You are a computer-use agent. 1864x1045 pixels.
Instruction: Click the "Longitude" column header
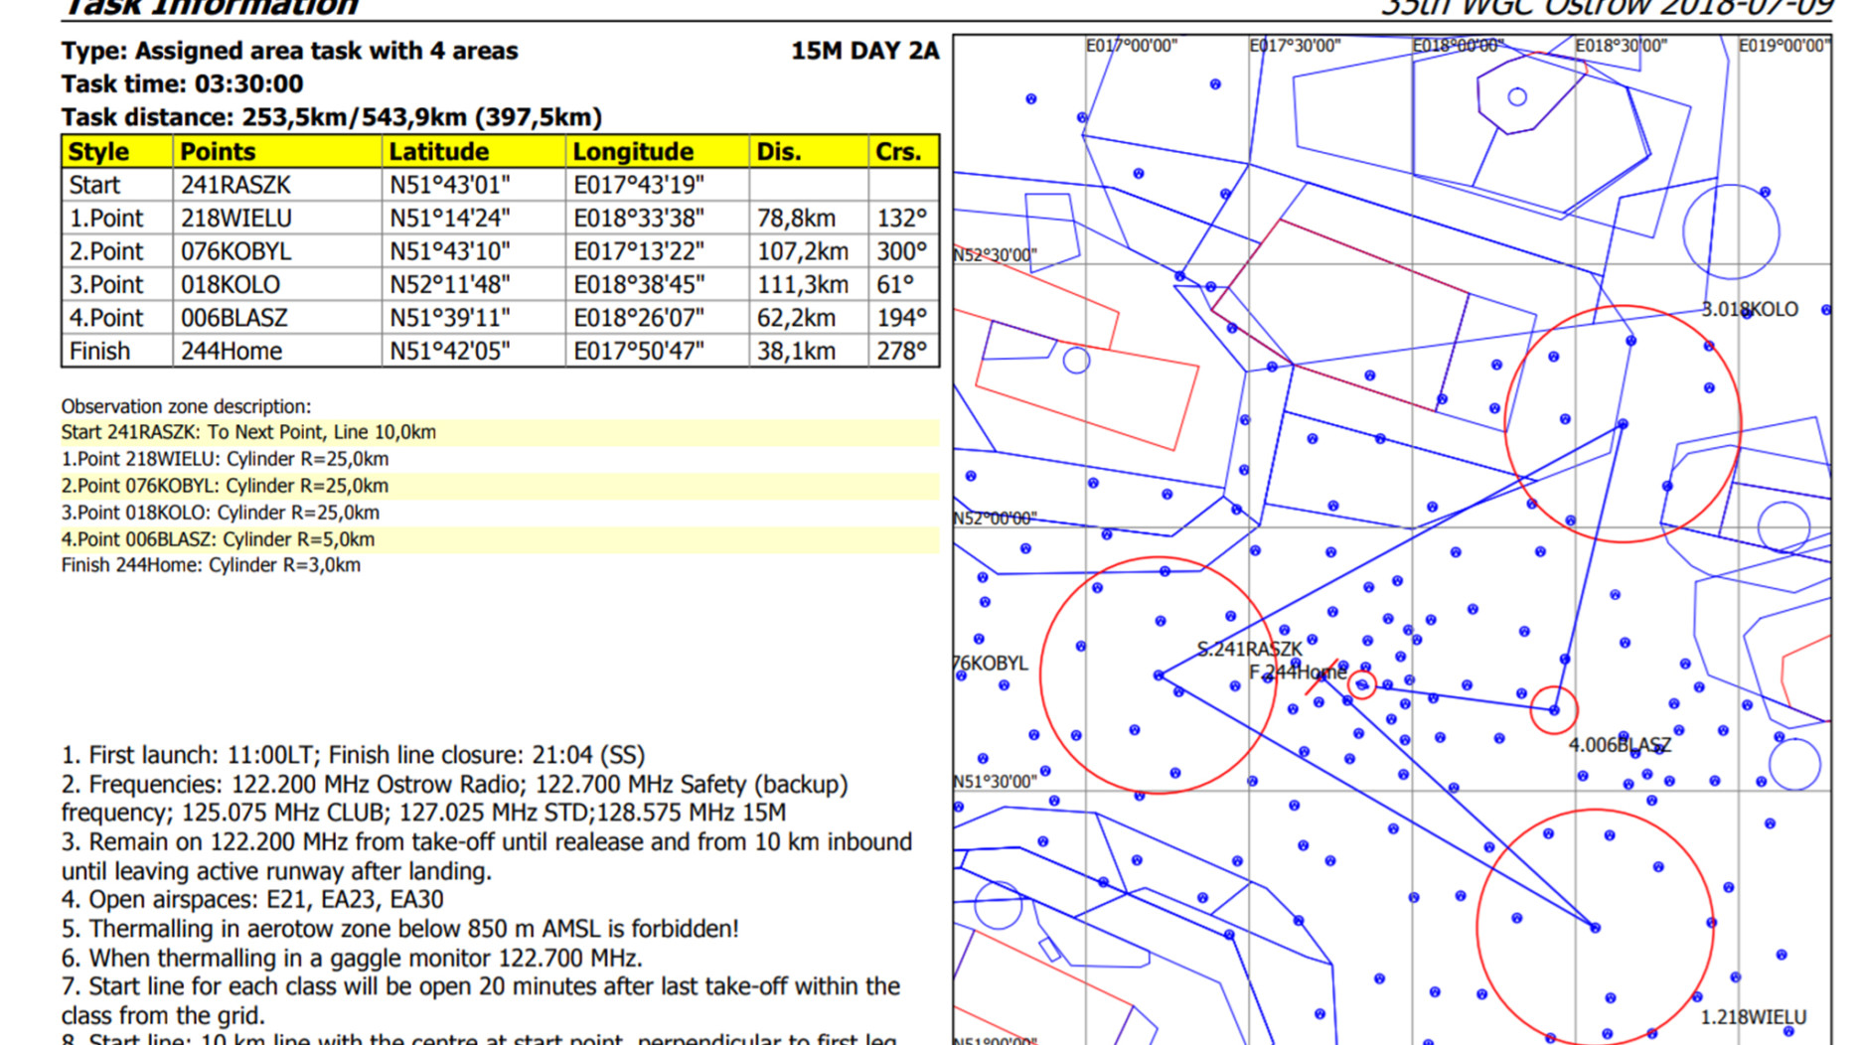pos(632,152)
